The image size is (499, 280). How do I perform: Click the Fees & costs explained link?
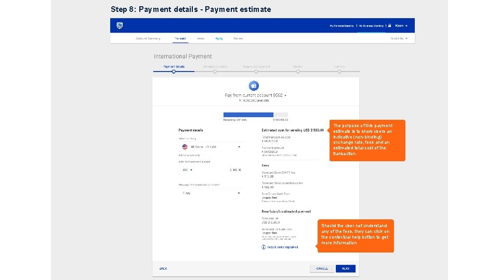283,247
